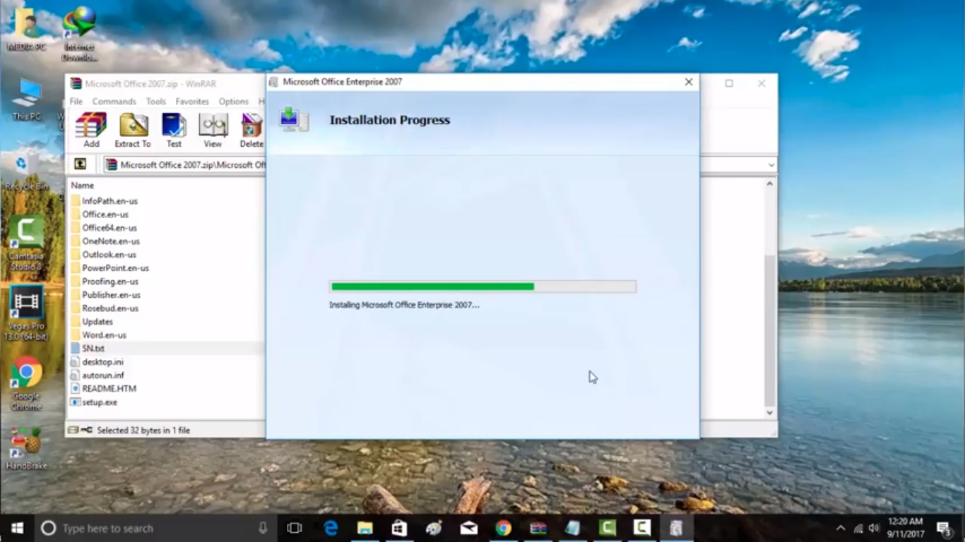Select the HandBrake desktop shortcut
This screenshot has height=542, width=965.
coord(27,450)
